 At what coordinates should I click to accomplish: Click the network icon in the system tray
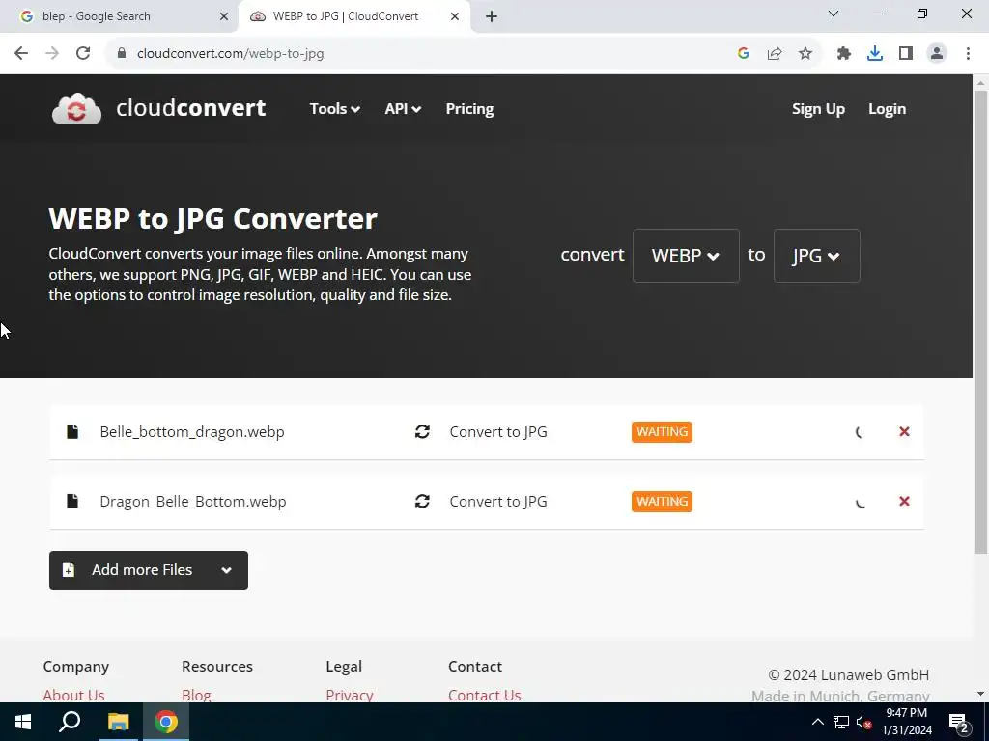click(x=840, y=722)
